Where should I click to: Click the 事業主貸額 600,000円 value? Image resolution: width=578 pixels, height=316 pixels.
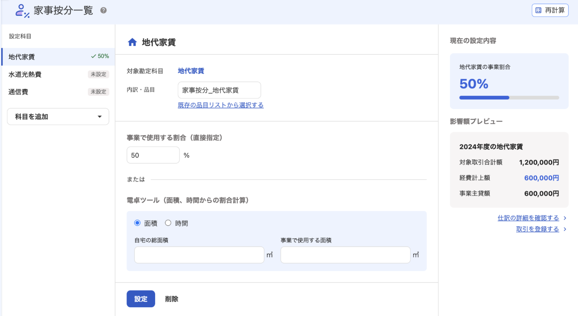pos(542,194)
